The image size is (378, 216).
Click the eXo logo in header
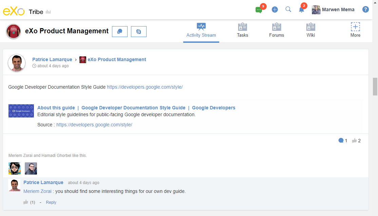(14, 11)
